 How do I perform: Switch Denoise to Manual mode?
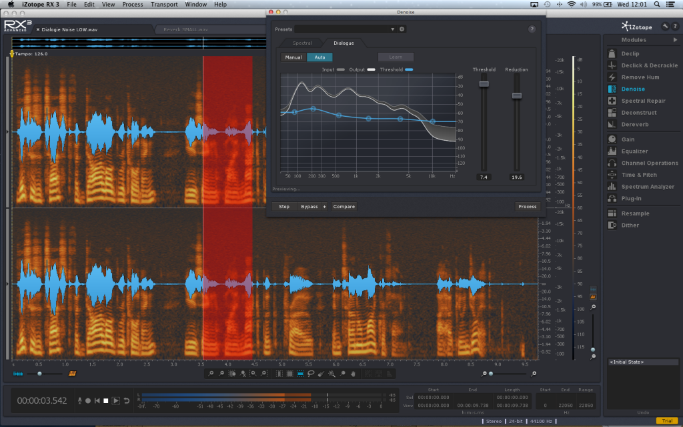pyautogui.click(x=293, y=57)
